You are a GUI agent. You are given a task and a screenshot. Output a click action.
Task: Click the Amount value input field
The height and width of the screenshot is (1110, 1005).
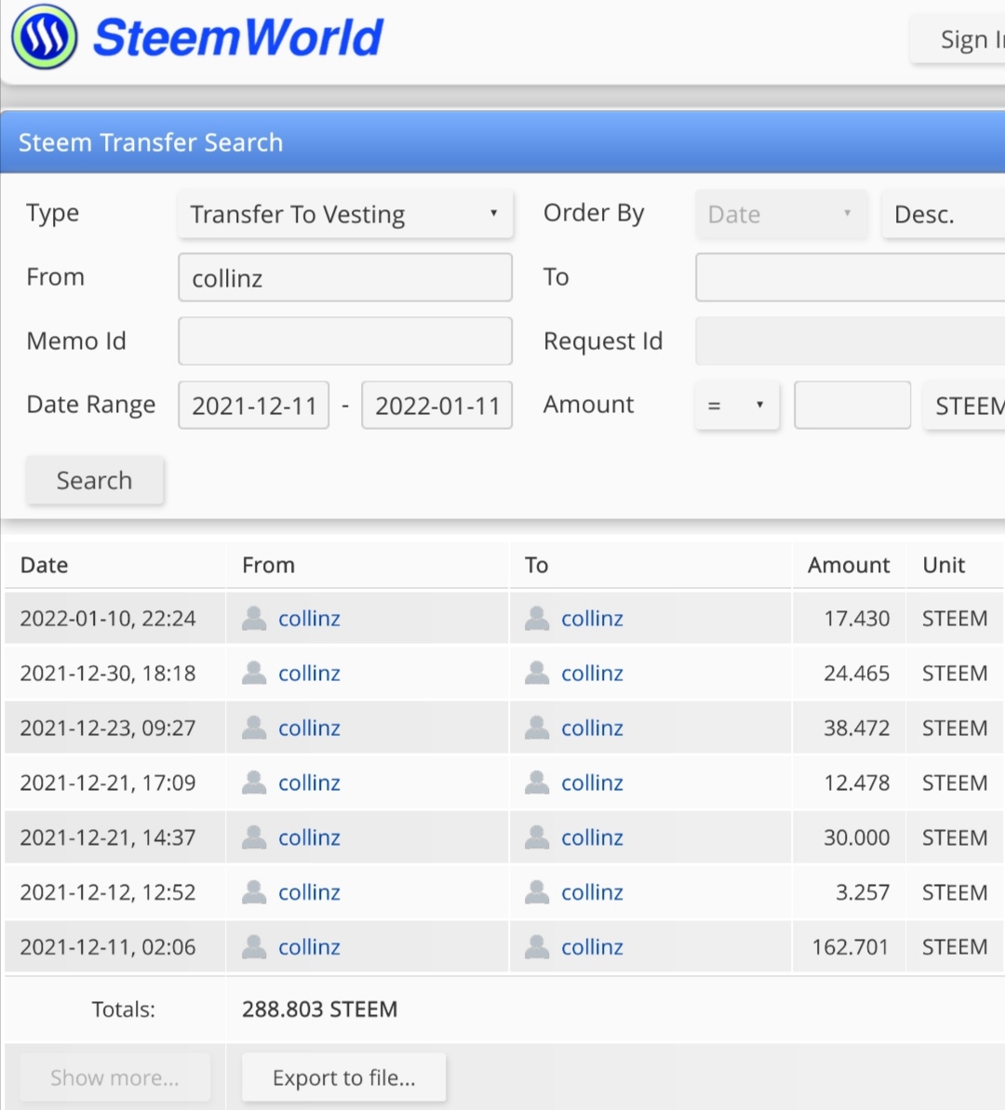(x=852, y=405)
